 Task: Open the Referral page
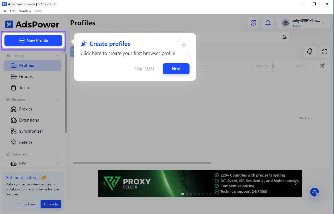(x=27, y=142)
